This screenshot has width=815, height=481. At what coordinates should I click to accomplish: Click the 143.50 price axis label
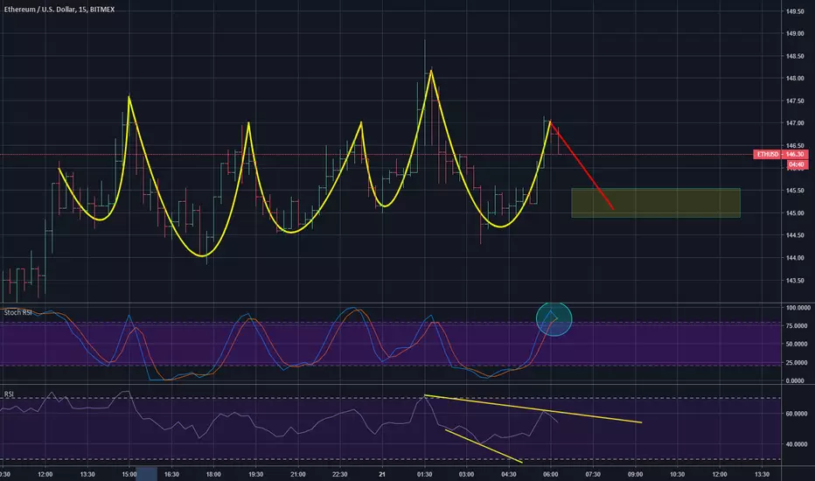[x=795, y=280]
